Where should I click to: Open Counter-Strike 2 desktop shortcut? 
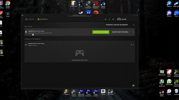click(74, 4)
